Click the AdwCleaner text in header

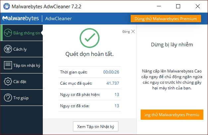[x=58, y=19]
